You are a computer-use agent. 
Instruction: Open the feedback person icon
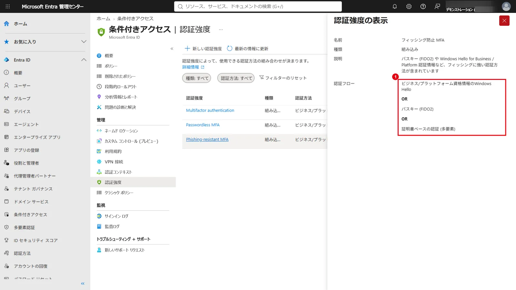pos(437,6)
